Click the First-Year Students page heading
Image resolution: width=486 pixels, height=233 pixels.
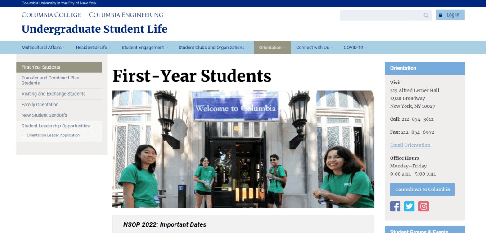click(192, 76)
